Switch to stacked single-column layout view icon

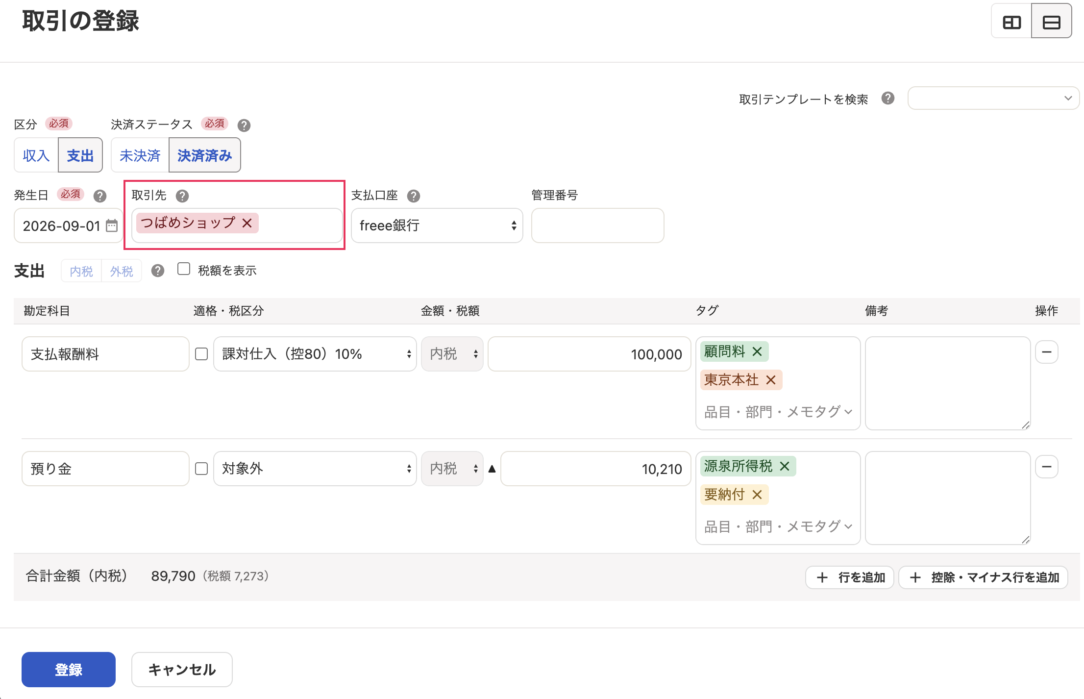pos(1051,22)
